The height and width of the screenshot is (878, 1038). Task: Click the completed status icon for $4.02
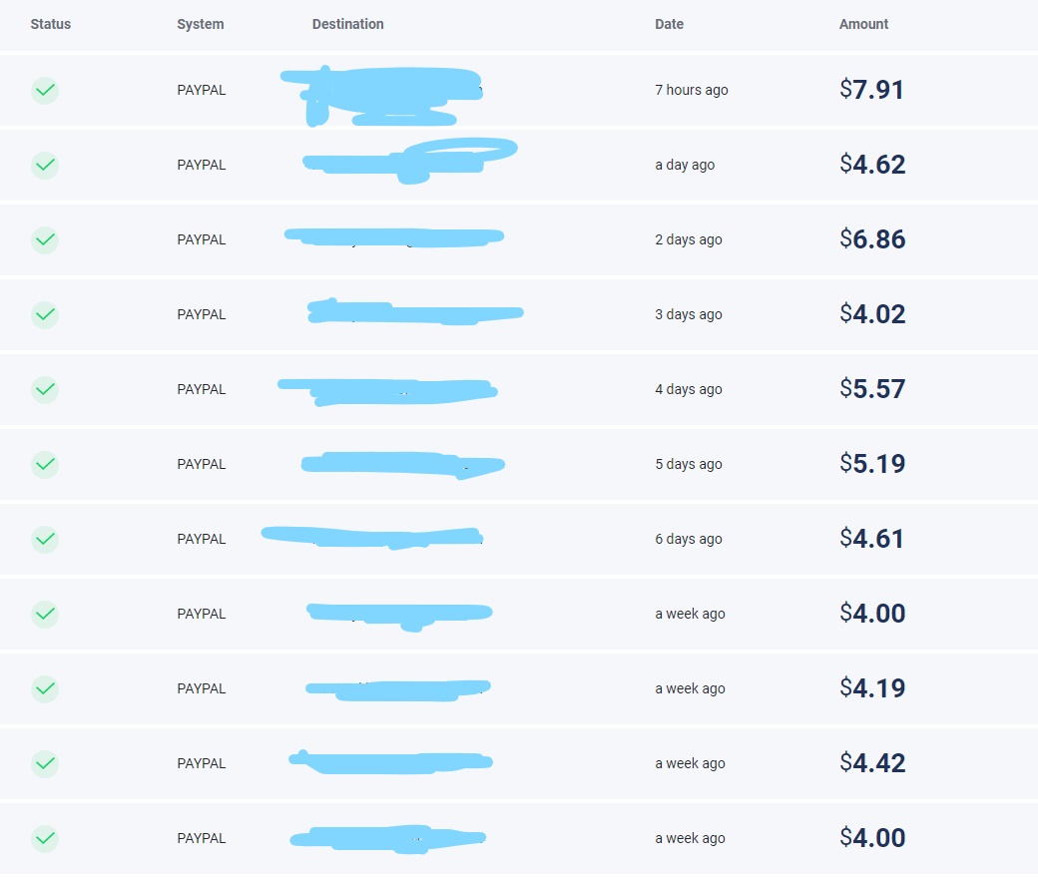point(45,315)
